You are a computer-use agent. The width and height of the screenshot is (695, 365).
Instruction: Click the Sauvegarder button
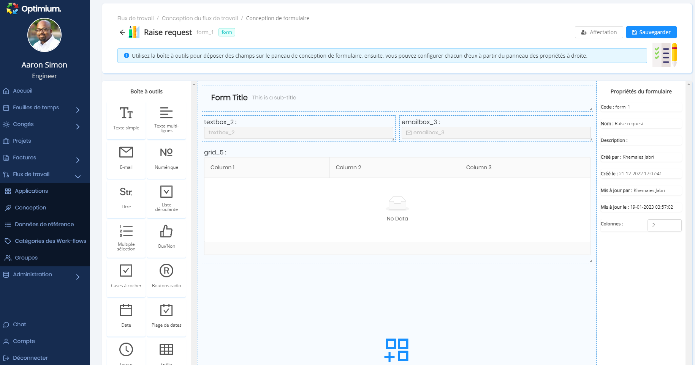651,32
